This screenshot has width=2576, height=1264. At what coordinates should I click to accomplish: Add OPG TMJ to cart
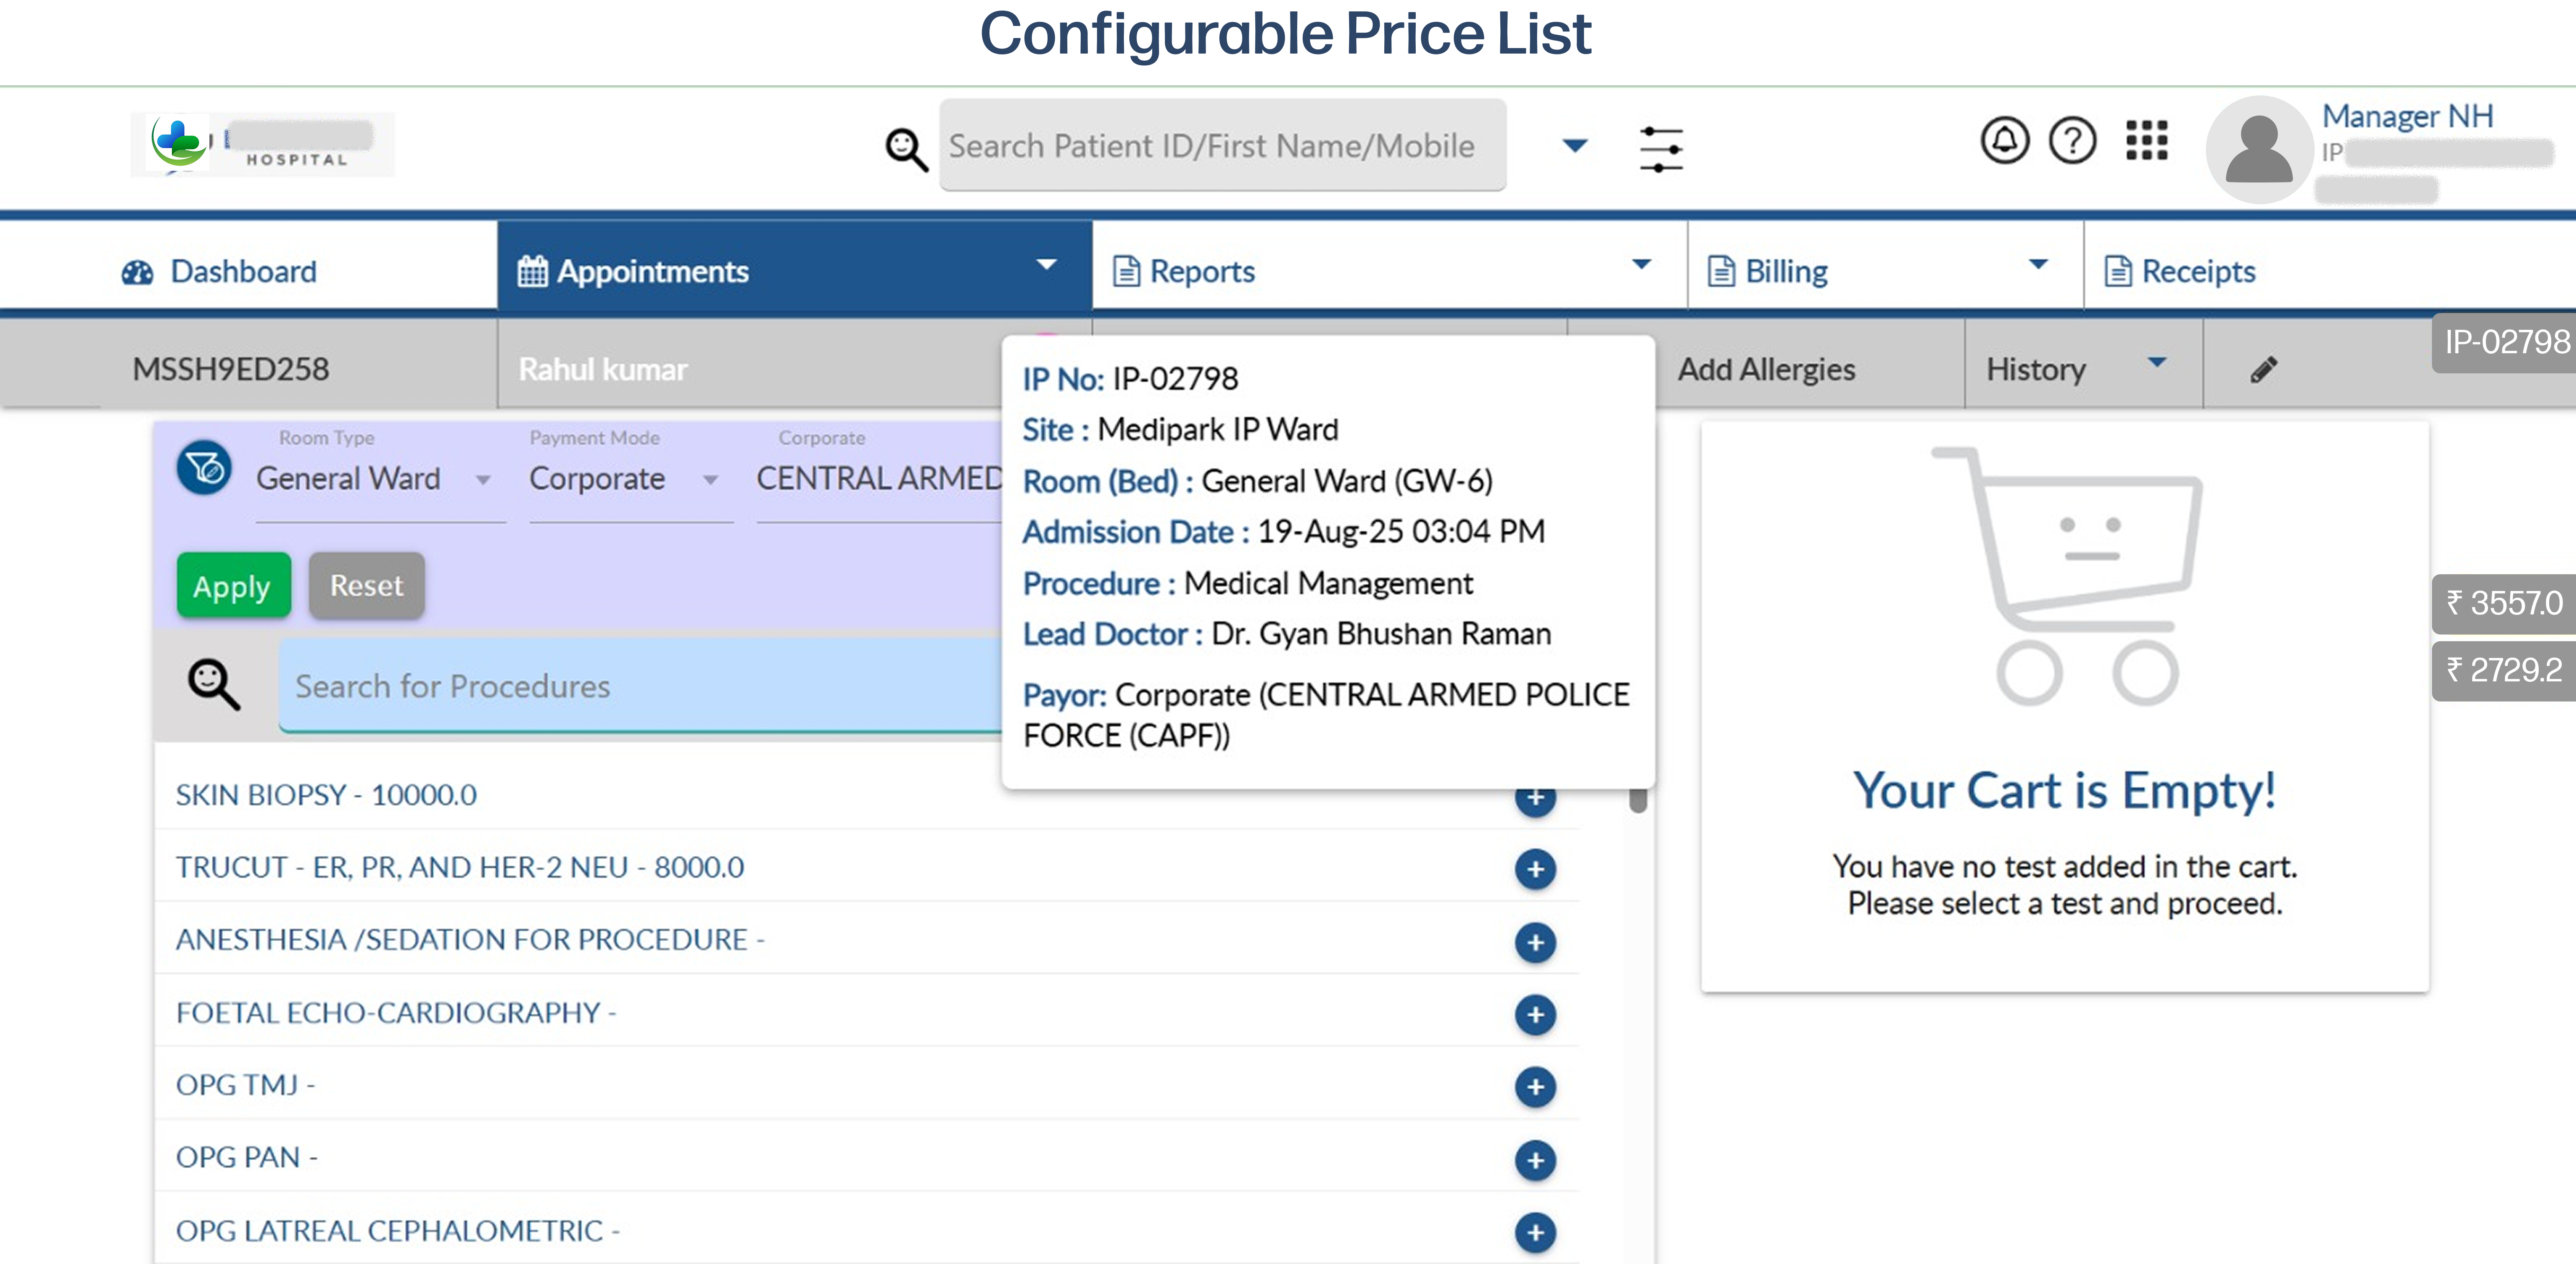click(x=1535, y=1086)
